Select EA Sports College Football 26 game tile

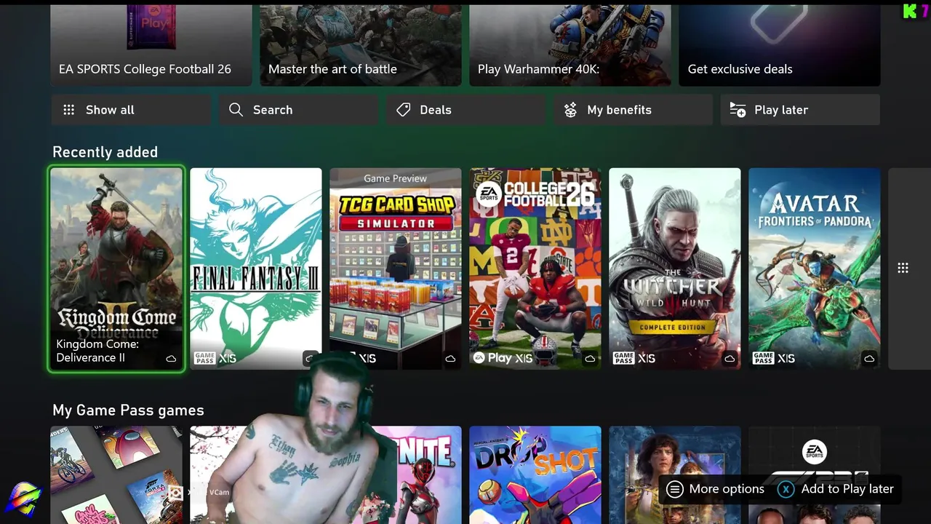pyautogui.click(x=535, y=269)
